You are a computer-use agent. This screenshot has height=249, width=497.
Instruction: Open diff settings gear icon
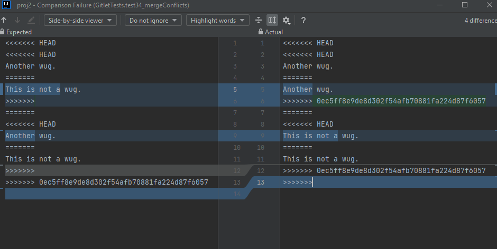[286, 20]
